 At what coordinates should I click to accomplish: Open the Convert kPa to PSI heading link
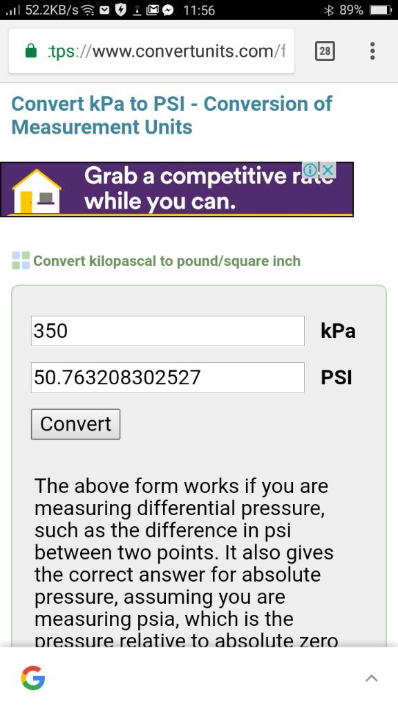pos(171,116)
